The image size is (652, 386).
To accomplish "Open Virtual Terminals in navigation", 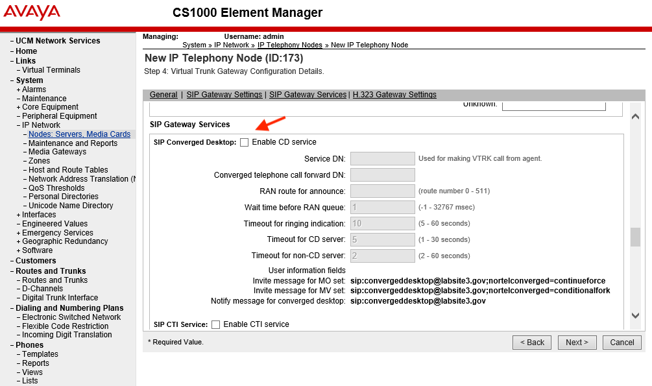I will click(x=51, y=70).
